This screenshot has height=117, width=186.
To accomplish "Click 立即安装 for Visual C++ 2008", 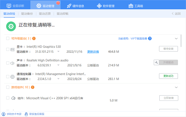I will [x=169, y=98].
